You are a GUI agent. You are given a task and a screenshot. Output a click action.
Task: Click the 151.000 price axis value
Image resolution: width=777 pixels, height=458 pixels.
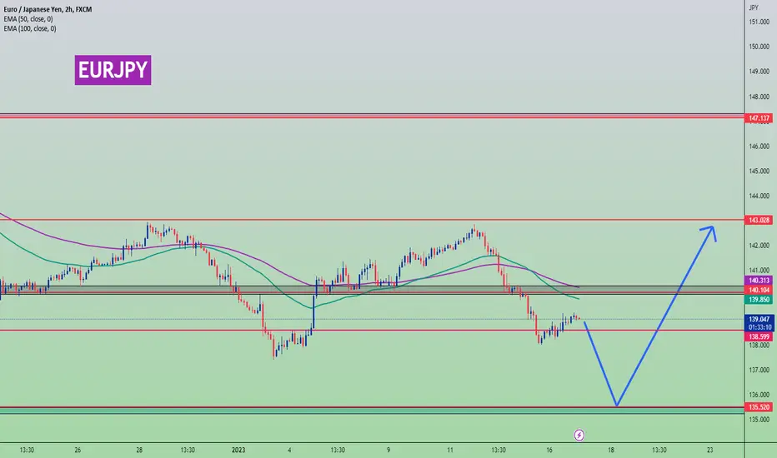point(759,22)
